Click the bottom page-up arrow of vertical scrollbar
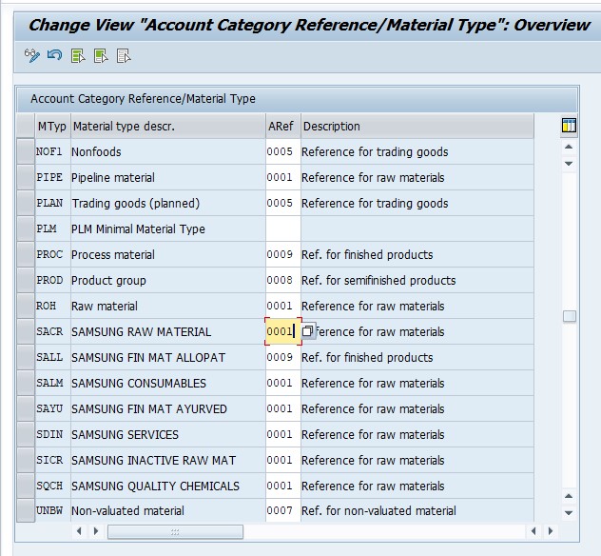This screenshot has width=601, height=556. tap(569, 496)
